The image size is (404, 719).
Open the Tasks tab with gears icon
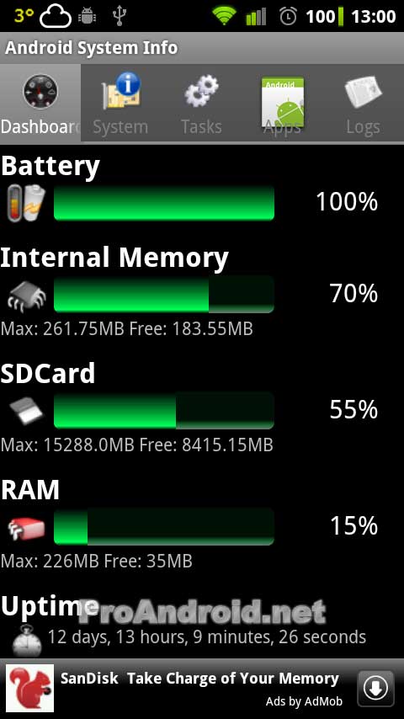(x=202, y=103)
